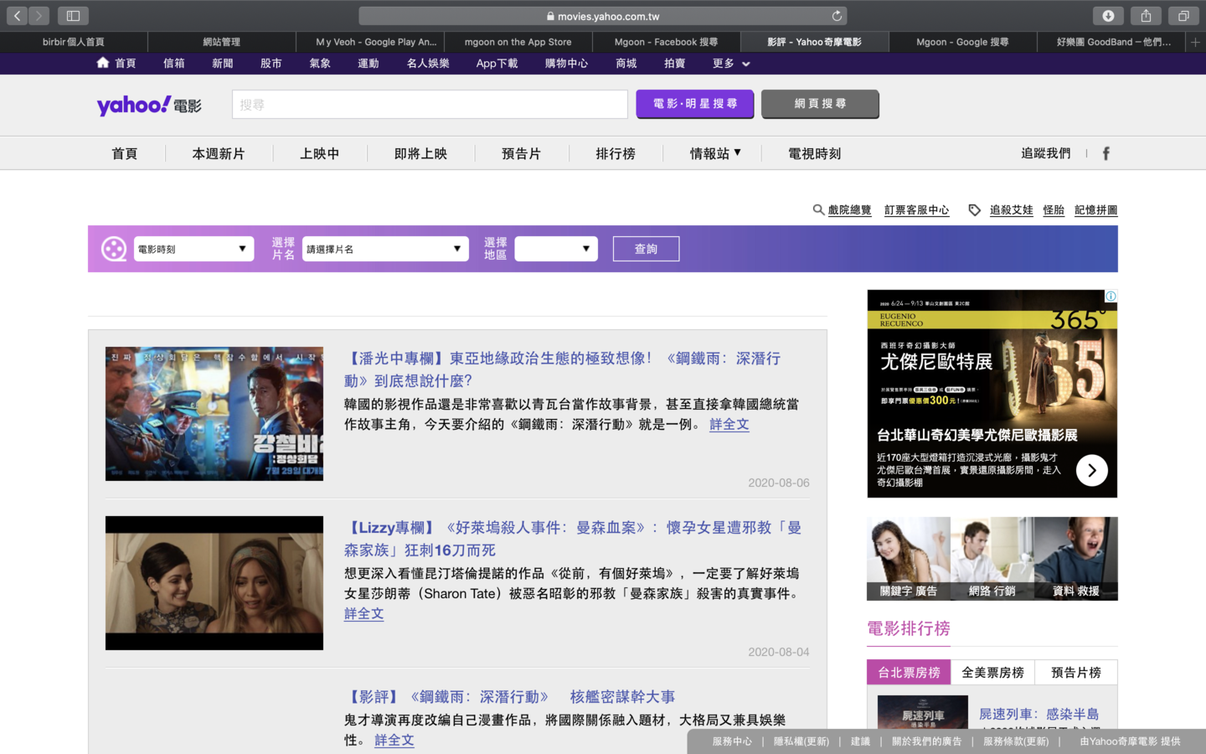The width and height of the screenshot is (1206, 754).
Task: Open the 選擇地區 region dropdown
Action: pyautogui.click(x=556, y=249)
